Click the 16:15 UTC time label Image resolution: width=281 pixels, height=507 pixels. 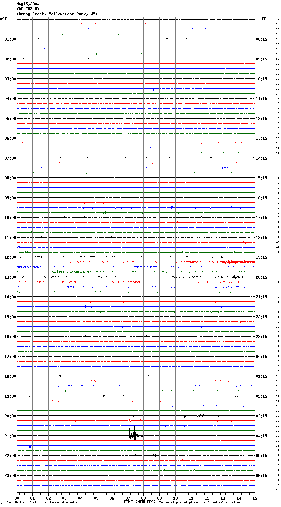[x=261, y=198]
